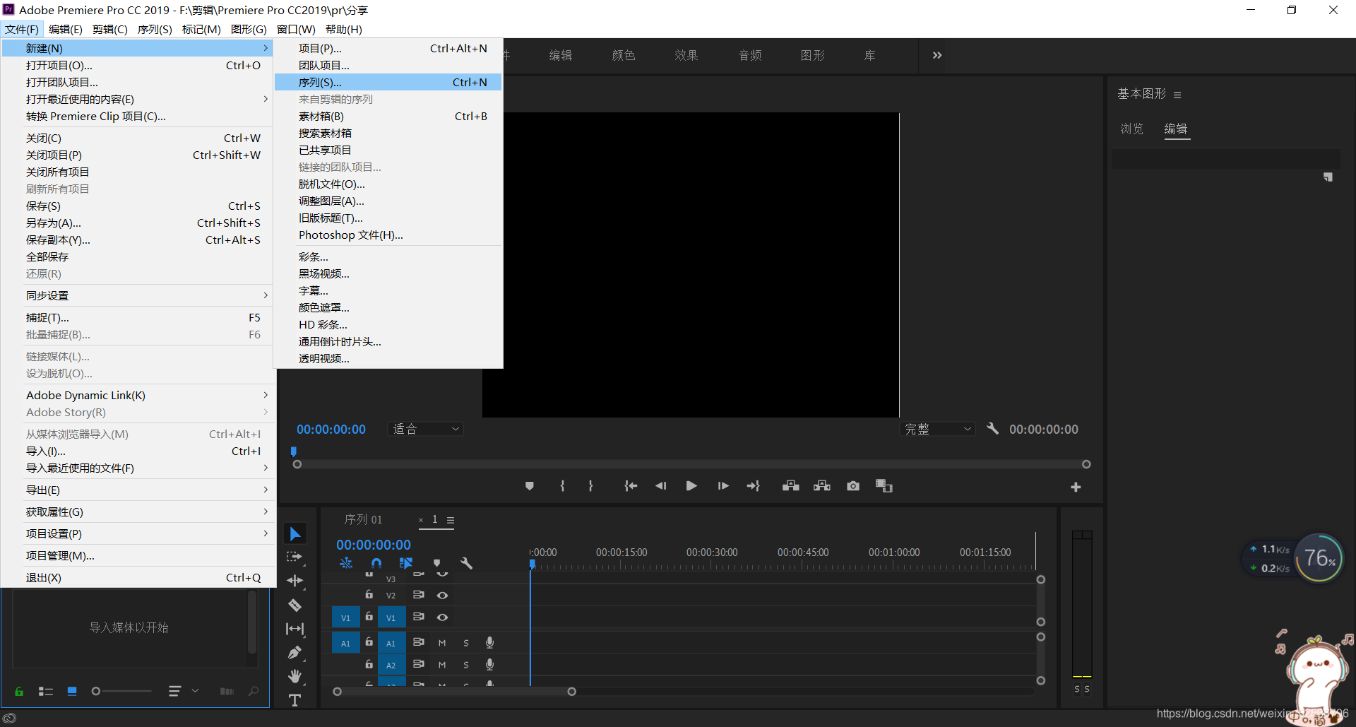Switch to 浏览 tab in Essential Graphics
Viewport: 1356px width, 727px height.
[x=1131, y=129]
